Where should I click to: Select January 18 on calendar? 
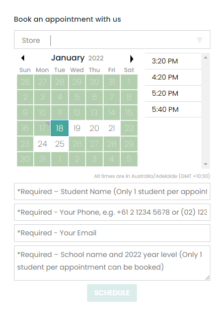pyautogui.click(x=60, y=128)
